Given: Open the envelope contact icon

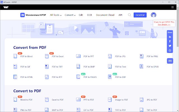Looking at the screenshot, I should pos(170,61).
